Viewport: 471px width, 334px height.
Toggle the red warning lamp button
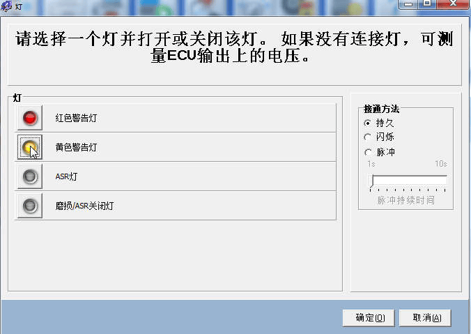[30, 118]
